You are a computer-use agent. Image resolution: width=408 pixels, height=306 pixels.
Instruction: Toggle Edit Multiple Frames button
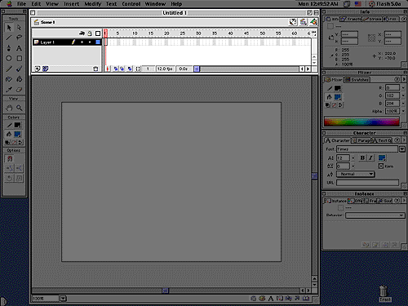click(x=130, y=69)
